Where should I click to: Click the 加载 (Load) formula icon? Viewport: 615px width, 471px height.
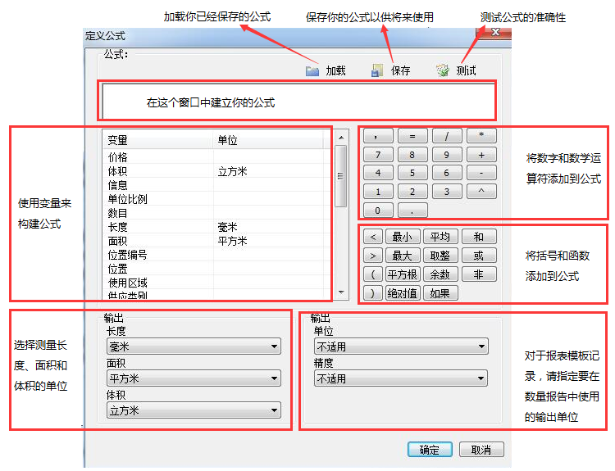point(312,71)
